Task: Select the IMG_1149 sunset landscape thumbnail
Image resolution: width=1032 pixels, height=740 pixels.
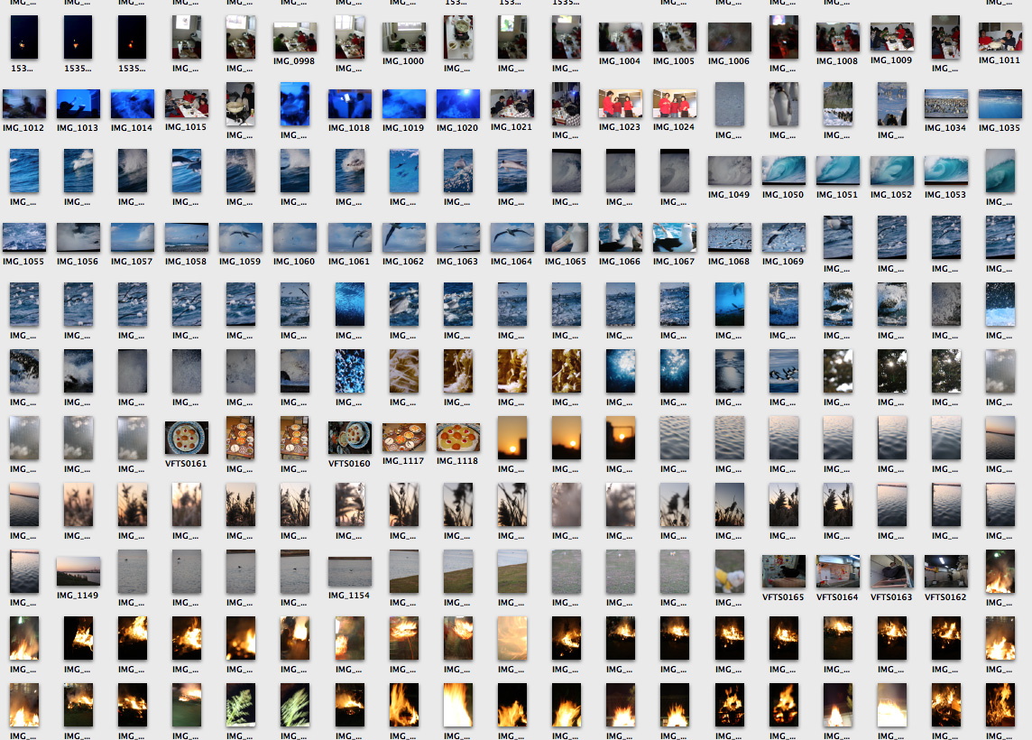Action: tap(78, 572)
